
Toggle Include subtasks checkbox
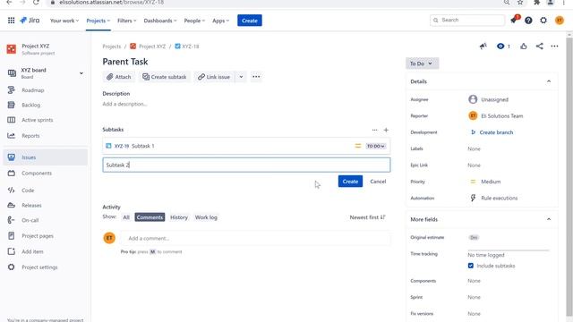(x=471, y=266)
